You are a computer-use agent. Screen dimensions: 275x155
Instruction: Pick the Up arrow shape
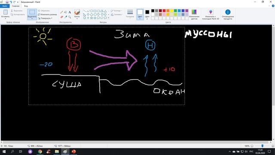point(105,14)
